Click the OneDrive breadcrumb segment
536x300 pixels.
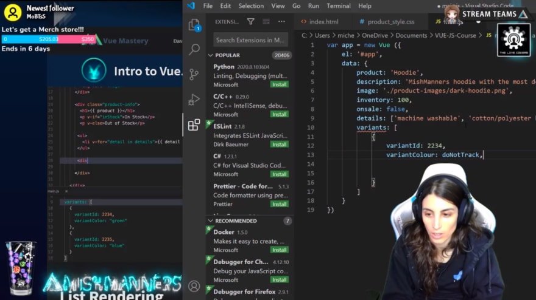click(x=375, y=35)
